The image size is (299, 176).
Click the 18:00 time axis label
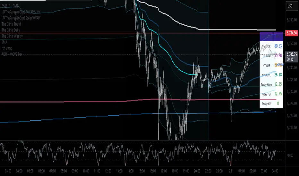coord(175,171)
